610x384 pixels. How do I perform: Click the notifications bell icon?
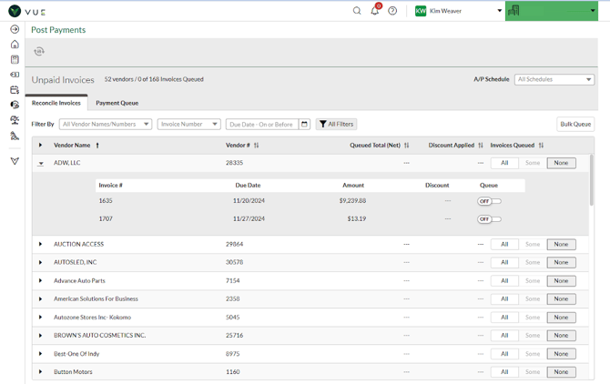[374, 11]
